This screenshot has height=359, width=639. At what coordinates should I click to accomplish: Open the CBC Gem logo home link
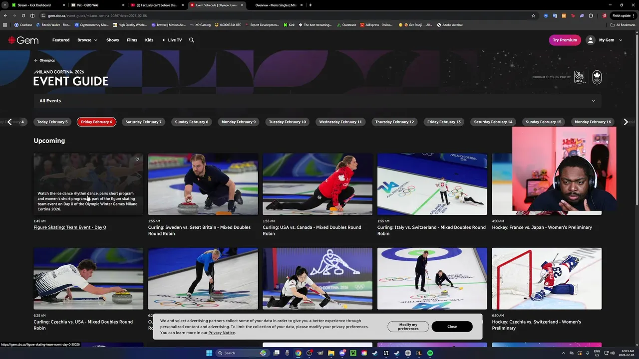coord(23,40)
